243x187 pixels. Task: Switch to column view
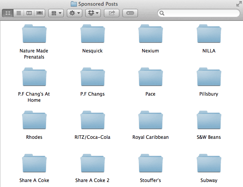[29, 13]
